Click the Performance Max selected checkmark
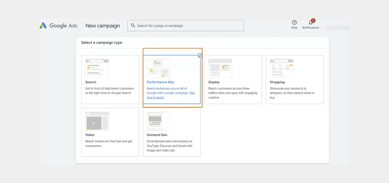This screenshot has width=389, height=183. (x=200, y=55)
